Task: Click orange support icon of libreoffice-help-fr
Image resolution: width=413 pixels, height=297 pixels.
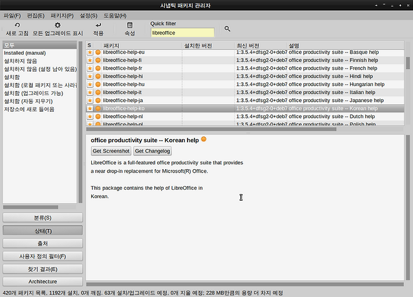Action: point(98,68)
